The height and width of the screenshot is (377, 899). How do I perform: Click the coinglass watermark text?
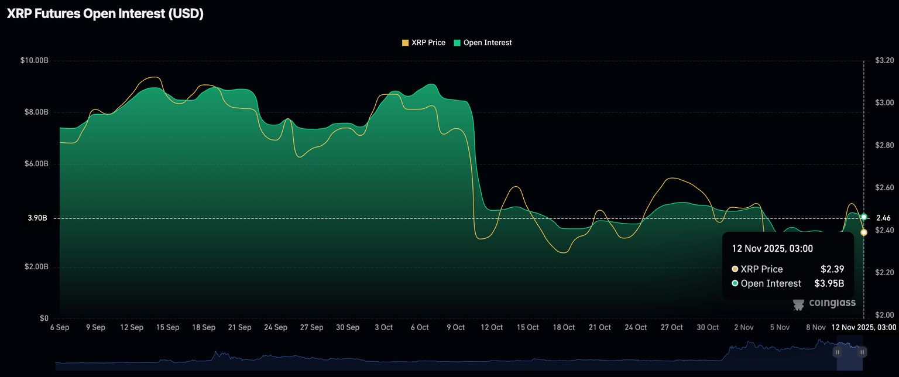click(832, 303)
